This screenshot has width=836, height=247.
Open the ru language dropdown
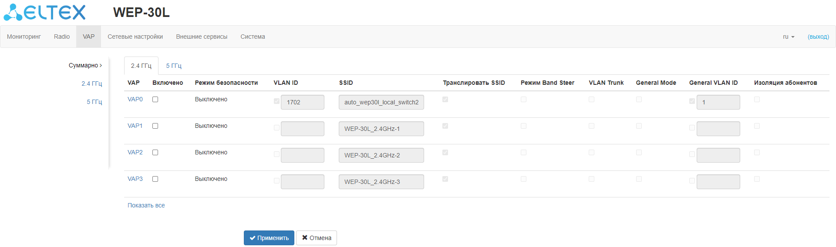[788, 37]
